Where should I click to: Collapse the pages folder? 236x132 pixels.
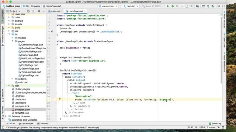(x=12, y=41)
